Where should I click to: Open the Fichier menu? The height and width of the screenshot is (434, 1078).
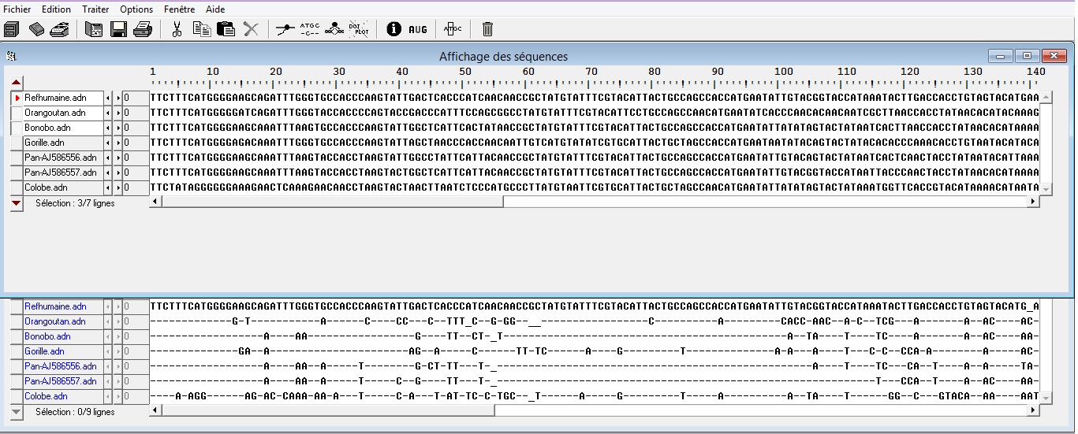17,9
